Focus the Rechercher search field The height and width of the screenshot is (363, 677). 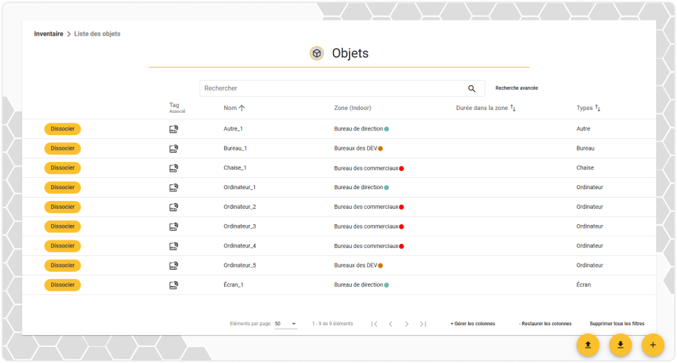point(332,88)
